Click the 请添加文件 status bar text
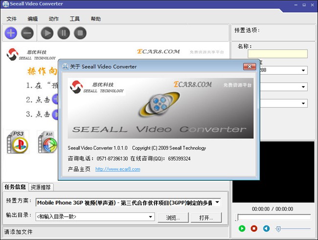The height and width of the screenshot is (240, 318). point(18,232)
